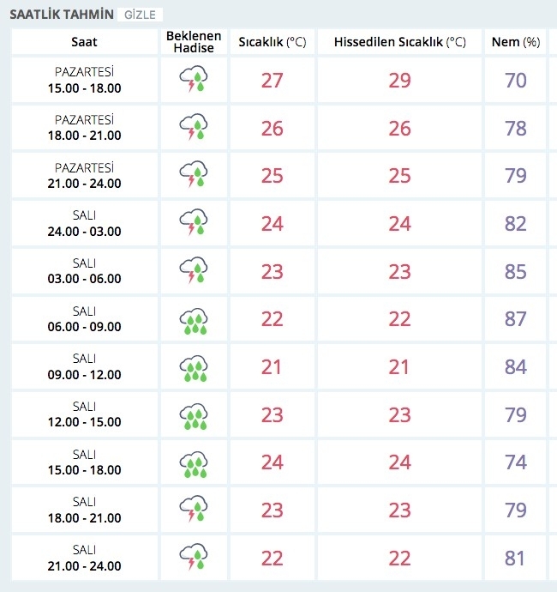Click heavy rain icon for Salı 06.00 - 09.00
This screenshot has height=592, width=557.
point(194,319)
